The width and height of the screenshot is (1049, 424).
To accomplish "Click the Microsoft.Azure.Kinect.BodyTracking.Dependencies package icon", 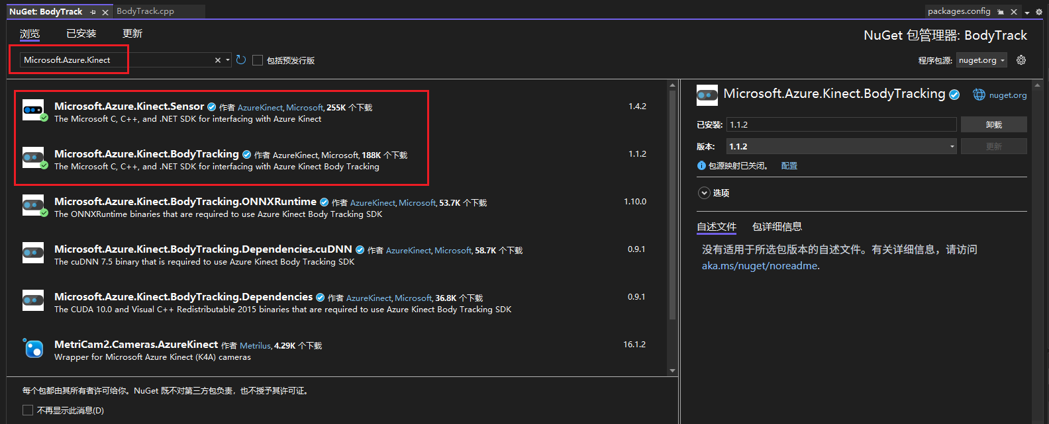I will click(x=33, y=300).
